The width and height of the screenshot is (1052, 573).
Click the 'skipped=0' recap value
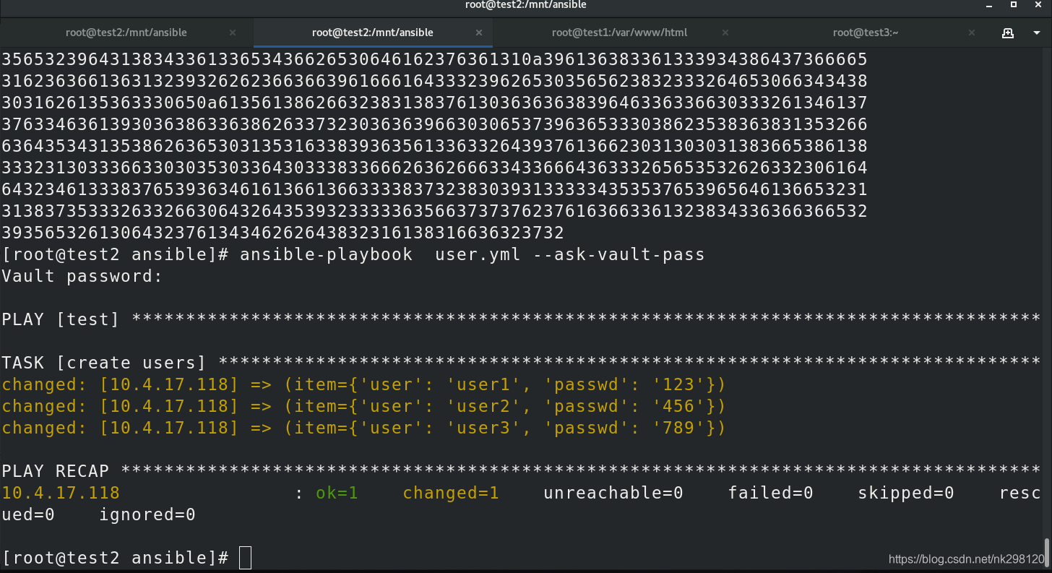pyautogui.click(x=906, y=493)
